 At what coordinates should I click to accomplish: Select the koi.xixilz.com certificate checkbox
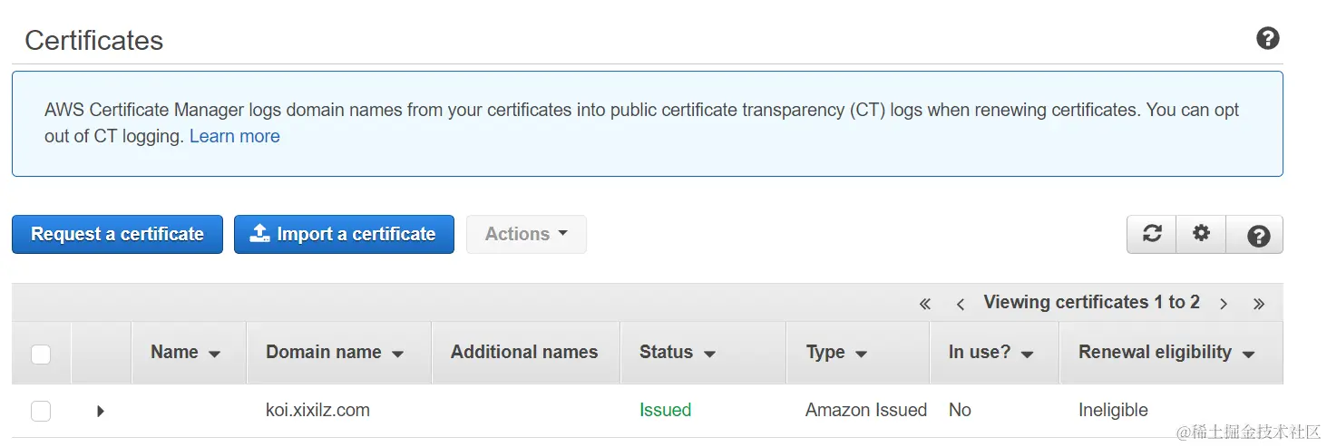[x=41, y=411]
